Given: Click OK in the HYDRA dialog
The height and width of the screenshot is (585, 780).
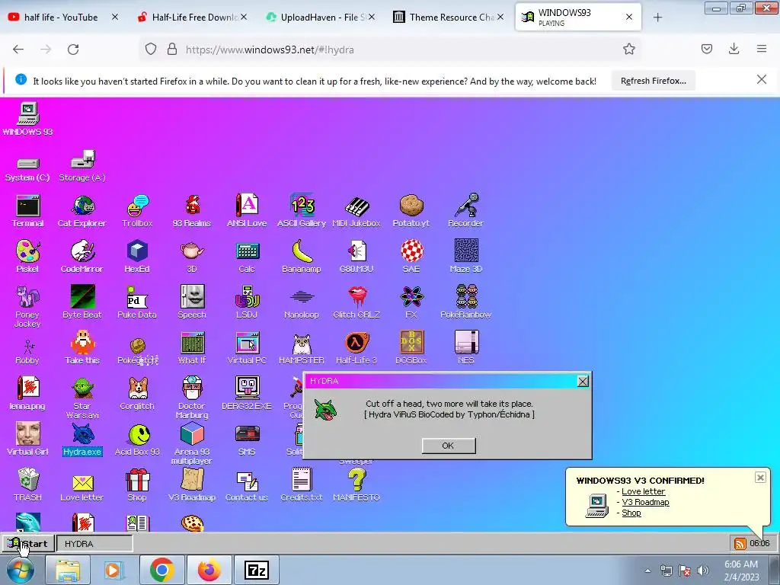Looking at the screenshot, I should click(x=448, y=446).
